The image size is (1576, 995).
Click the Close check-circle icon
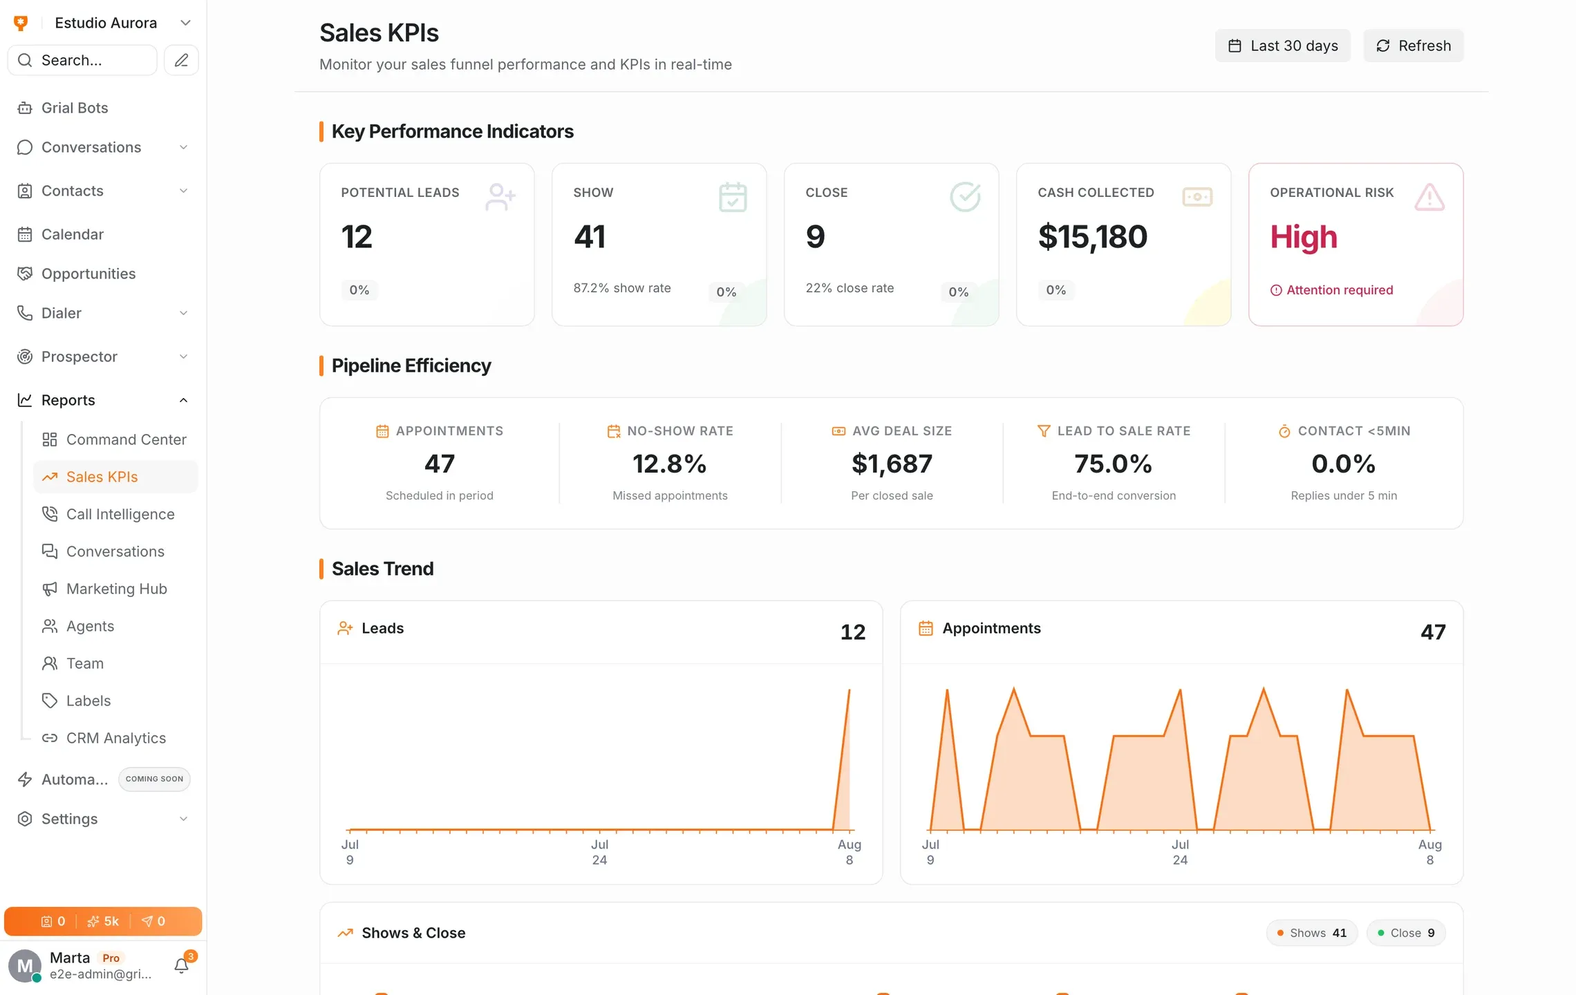[x=965, y=197]
